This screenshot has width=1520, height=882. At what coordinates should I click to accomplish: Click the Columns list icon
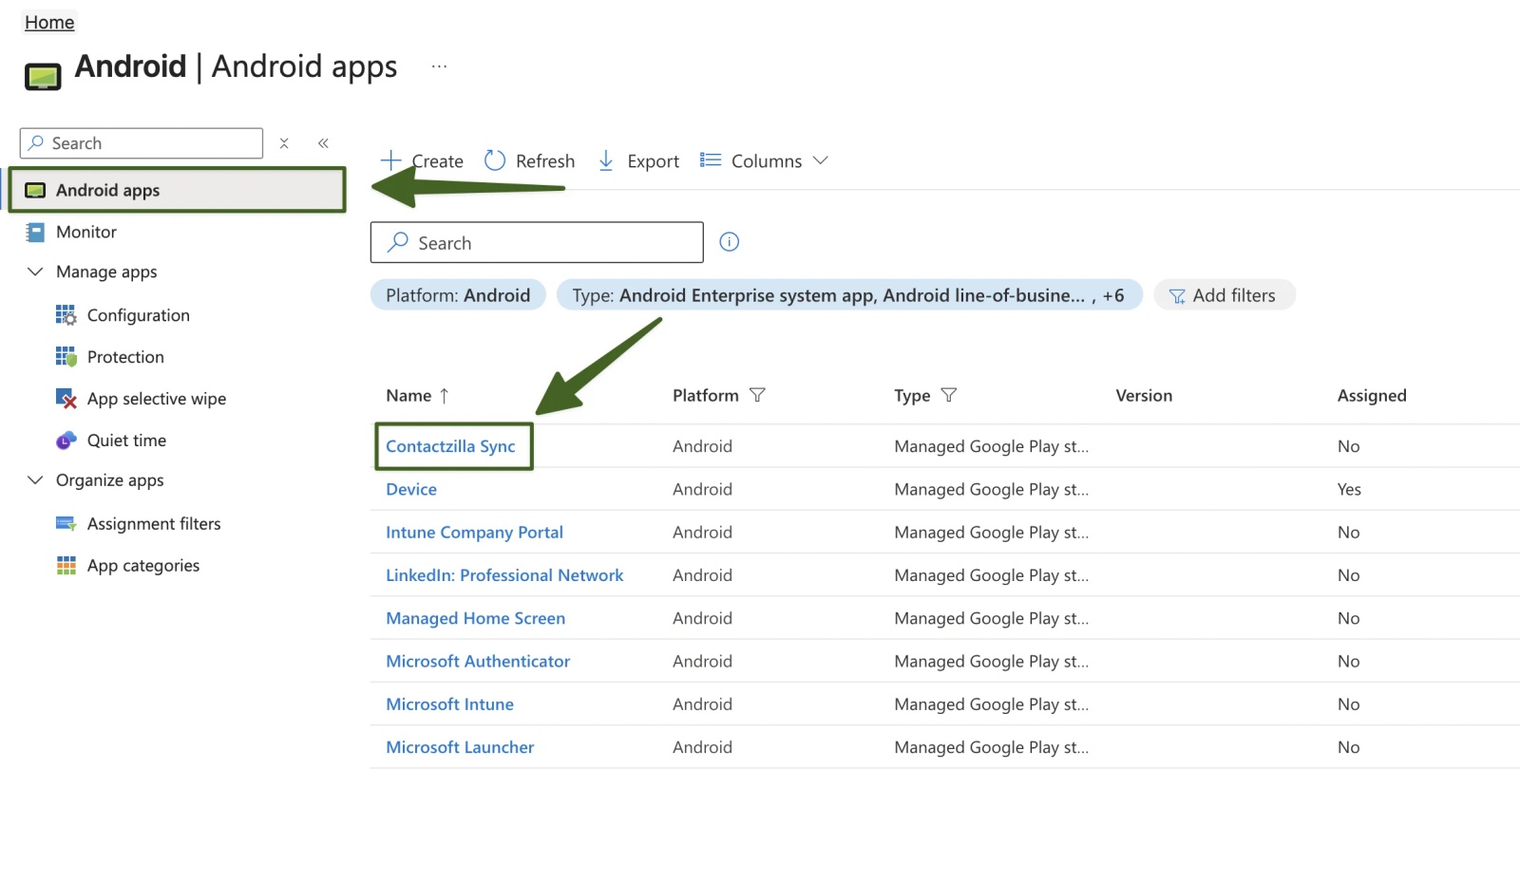711,160
